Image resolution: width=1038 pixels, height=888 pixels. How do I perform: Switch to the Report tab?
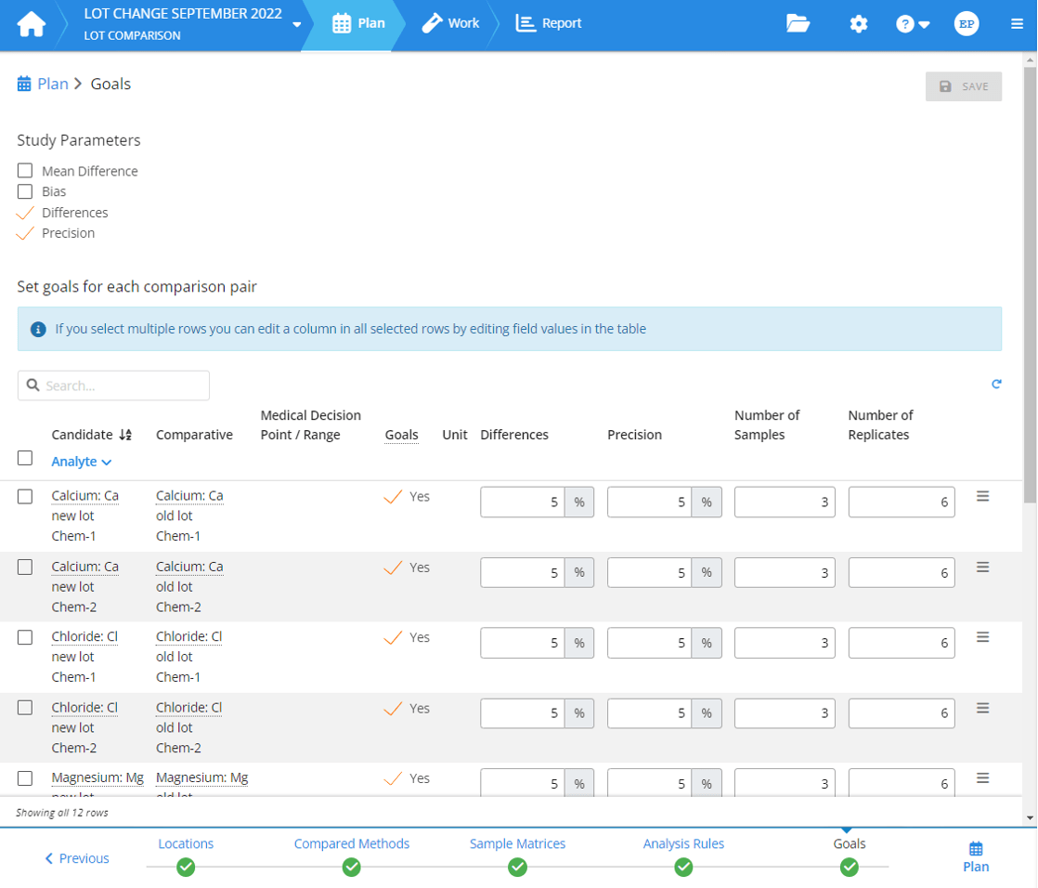[x=548, y=23]
